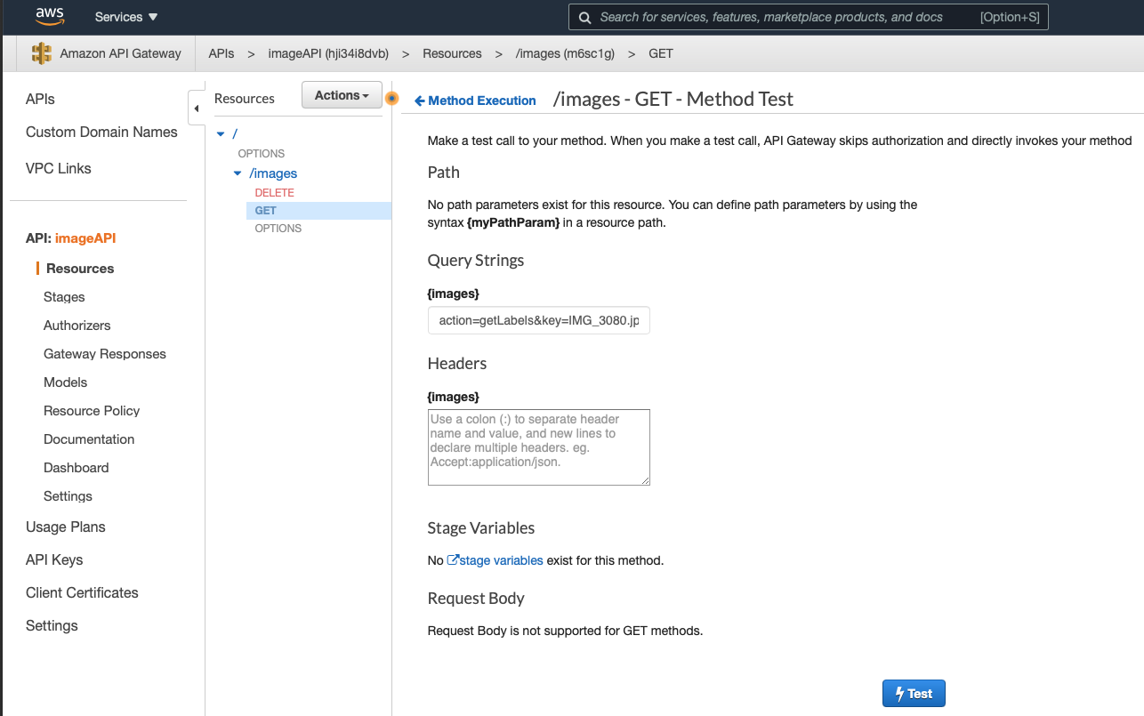Open Amazon API Gateway home link
The image size is (1144, 716).
pyautogui.click(x=120, y=53)
